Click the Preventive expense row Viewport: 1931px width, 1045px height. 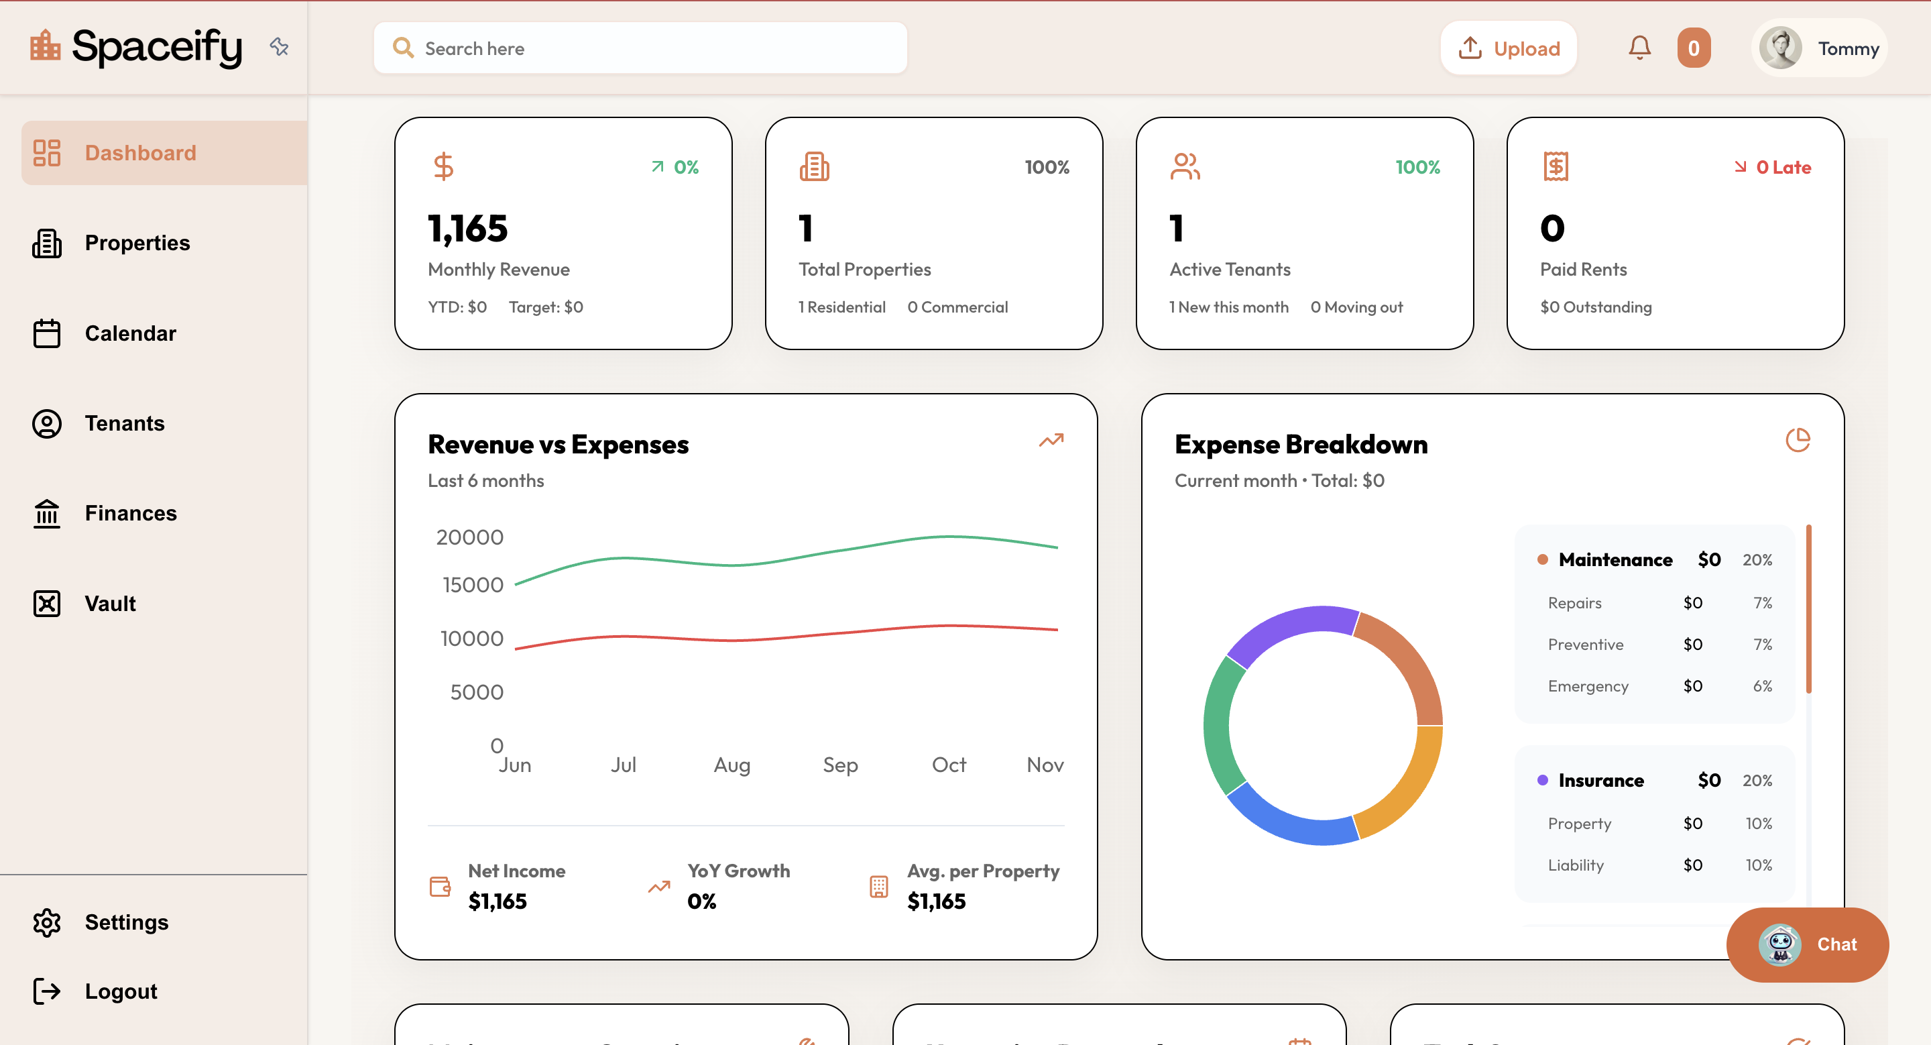pos(1659,645)
